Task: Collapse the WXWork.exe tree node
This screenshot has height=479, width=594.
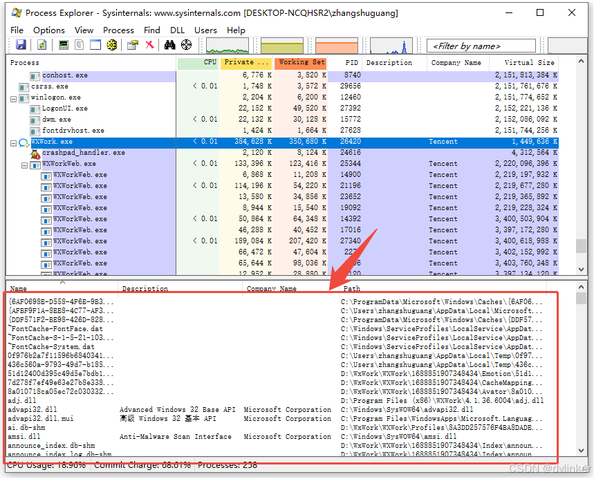Action: pyautogui.click(x=14, y=143)
